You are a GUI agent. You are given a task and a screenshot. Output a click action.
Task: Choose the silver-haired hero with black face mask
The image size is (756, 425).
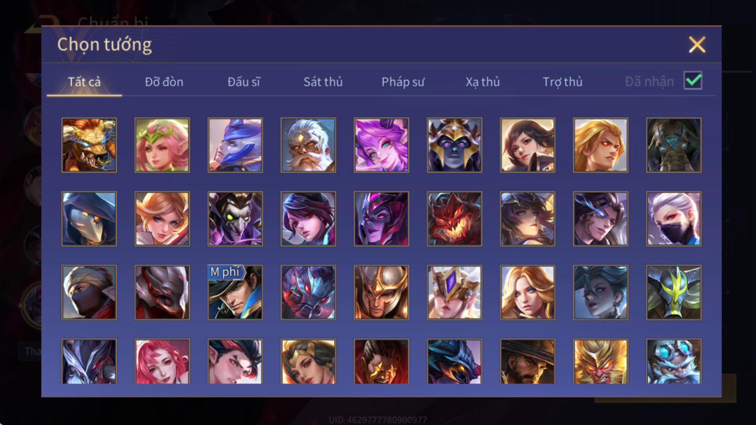(x=674, y=219)
